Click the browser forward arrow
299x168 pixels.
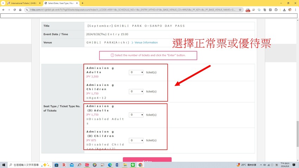(x=9, y=10)
